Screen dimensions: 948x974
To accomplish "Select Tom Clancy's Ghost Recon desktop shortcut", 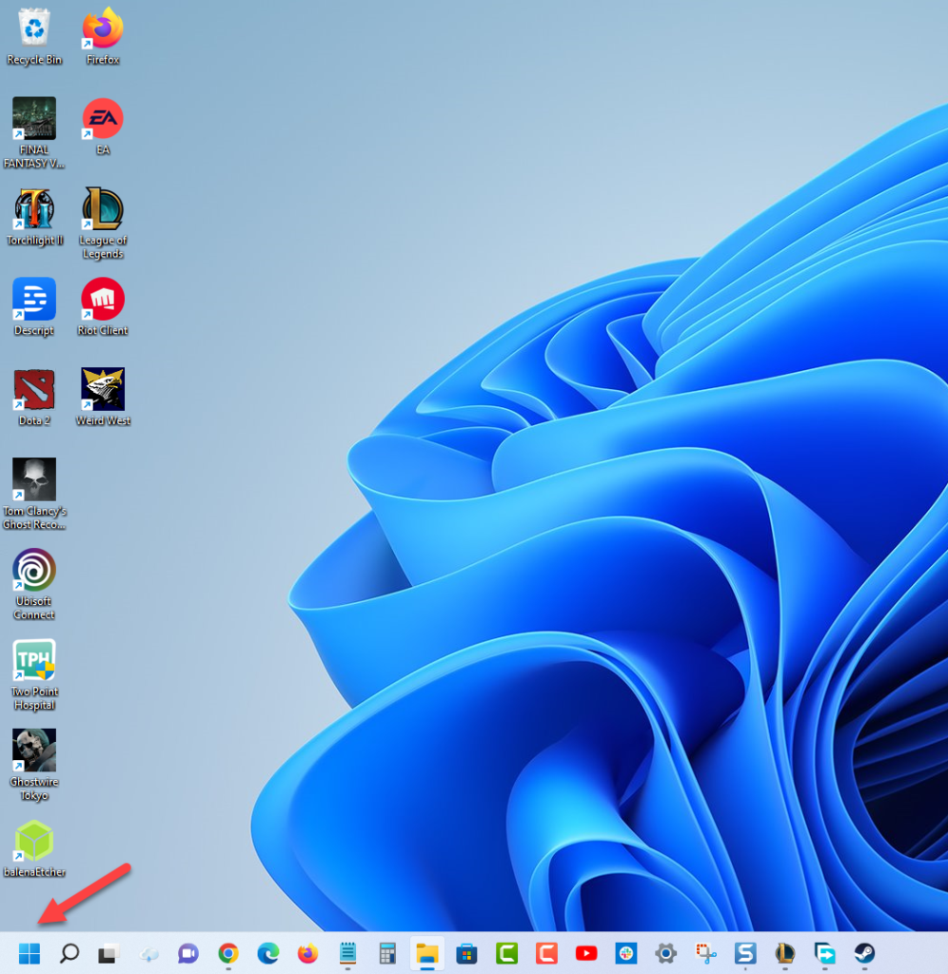I will (34, 494).
